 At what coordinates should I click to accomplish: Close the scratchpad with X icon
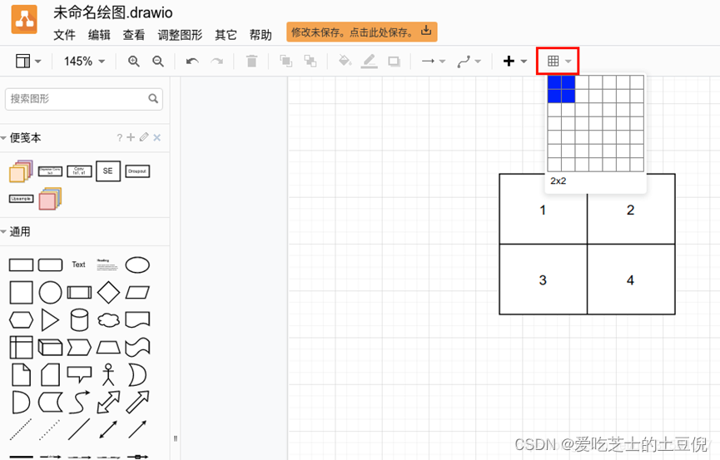point(157,137)
